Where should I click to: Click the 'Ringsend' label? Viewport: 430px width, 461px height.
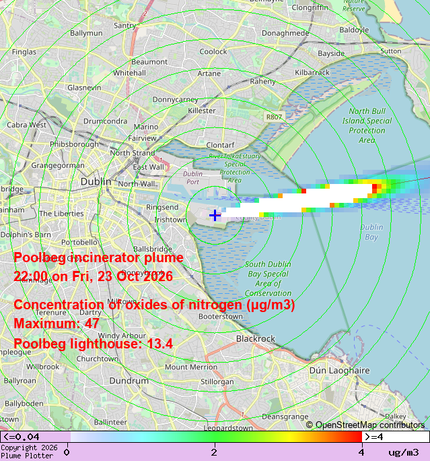tap(162, 207)
